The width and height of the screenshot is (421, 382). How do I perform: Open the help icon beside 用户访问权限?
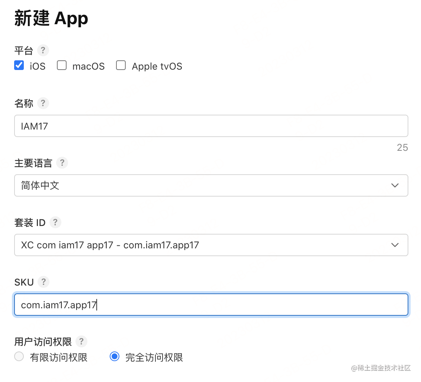pyautogui.click(x=81, y=341)
